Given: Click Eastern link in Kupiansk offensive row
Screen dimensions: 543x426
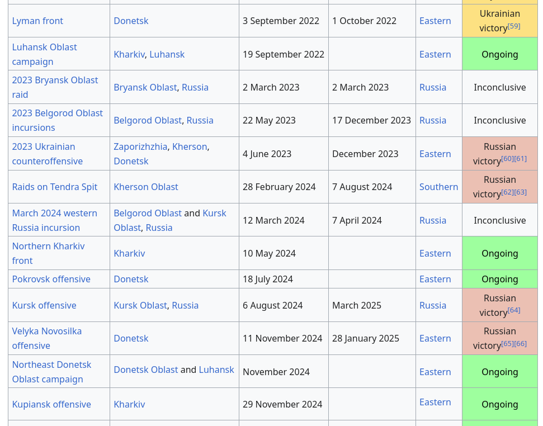Looking at the screenshot, I should (435, 402).
